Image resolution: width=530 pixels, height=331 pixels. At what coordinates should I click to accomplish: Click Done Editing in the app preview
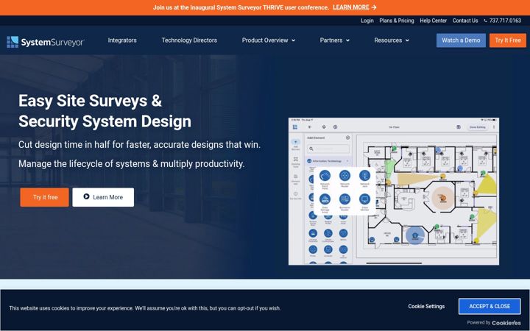[x=477, y=127]
